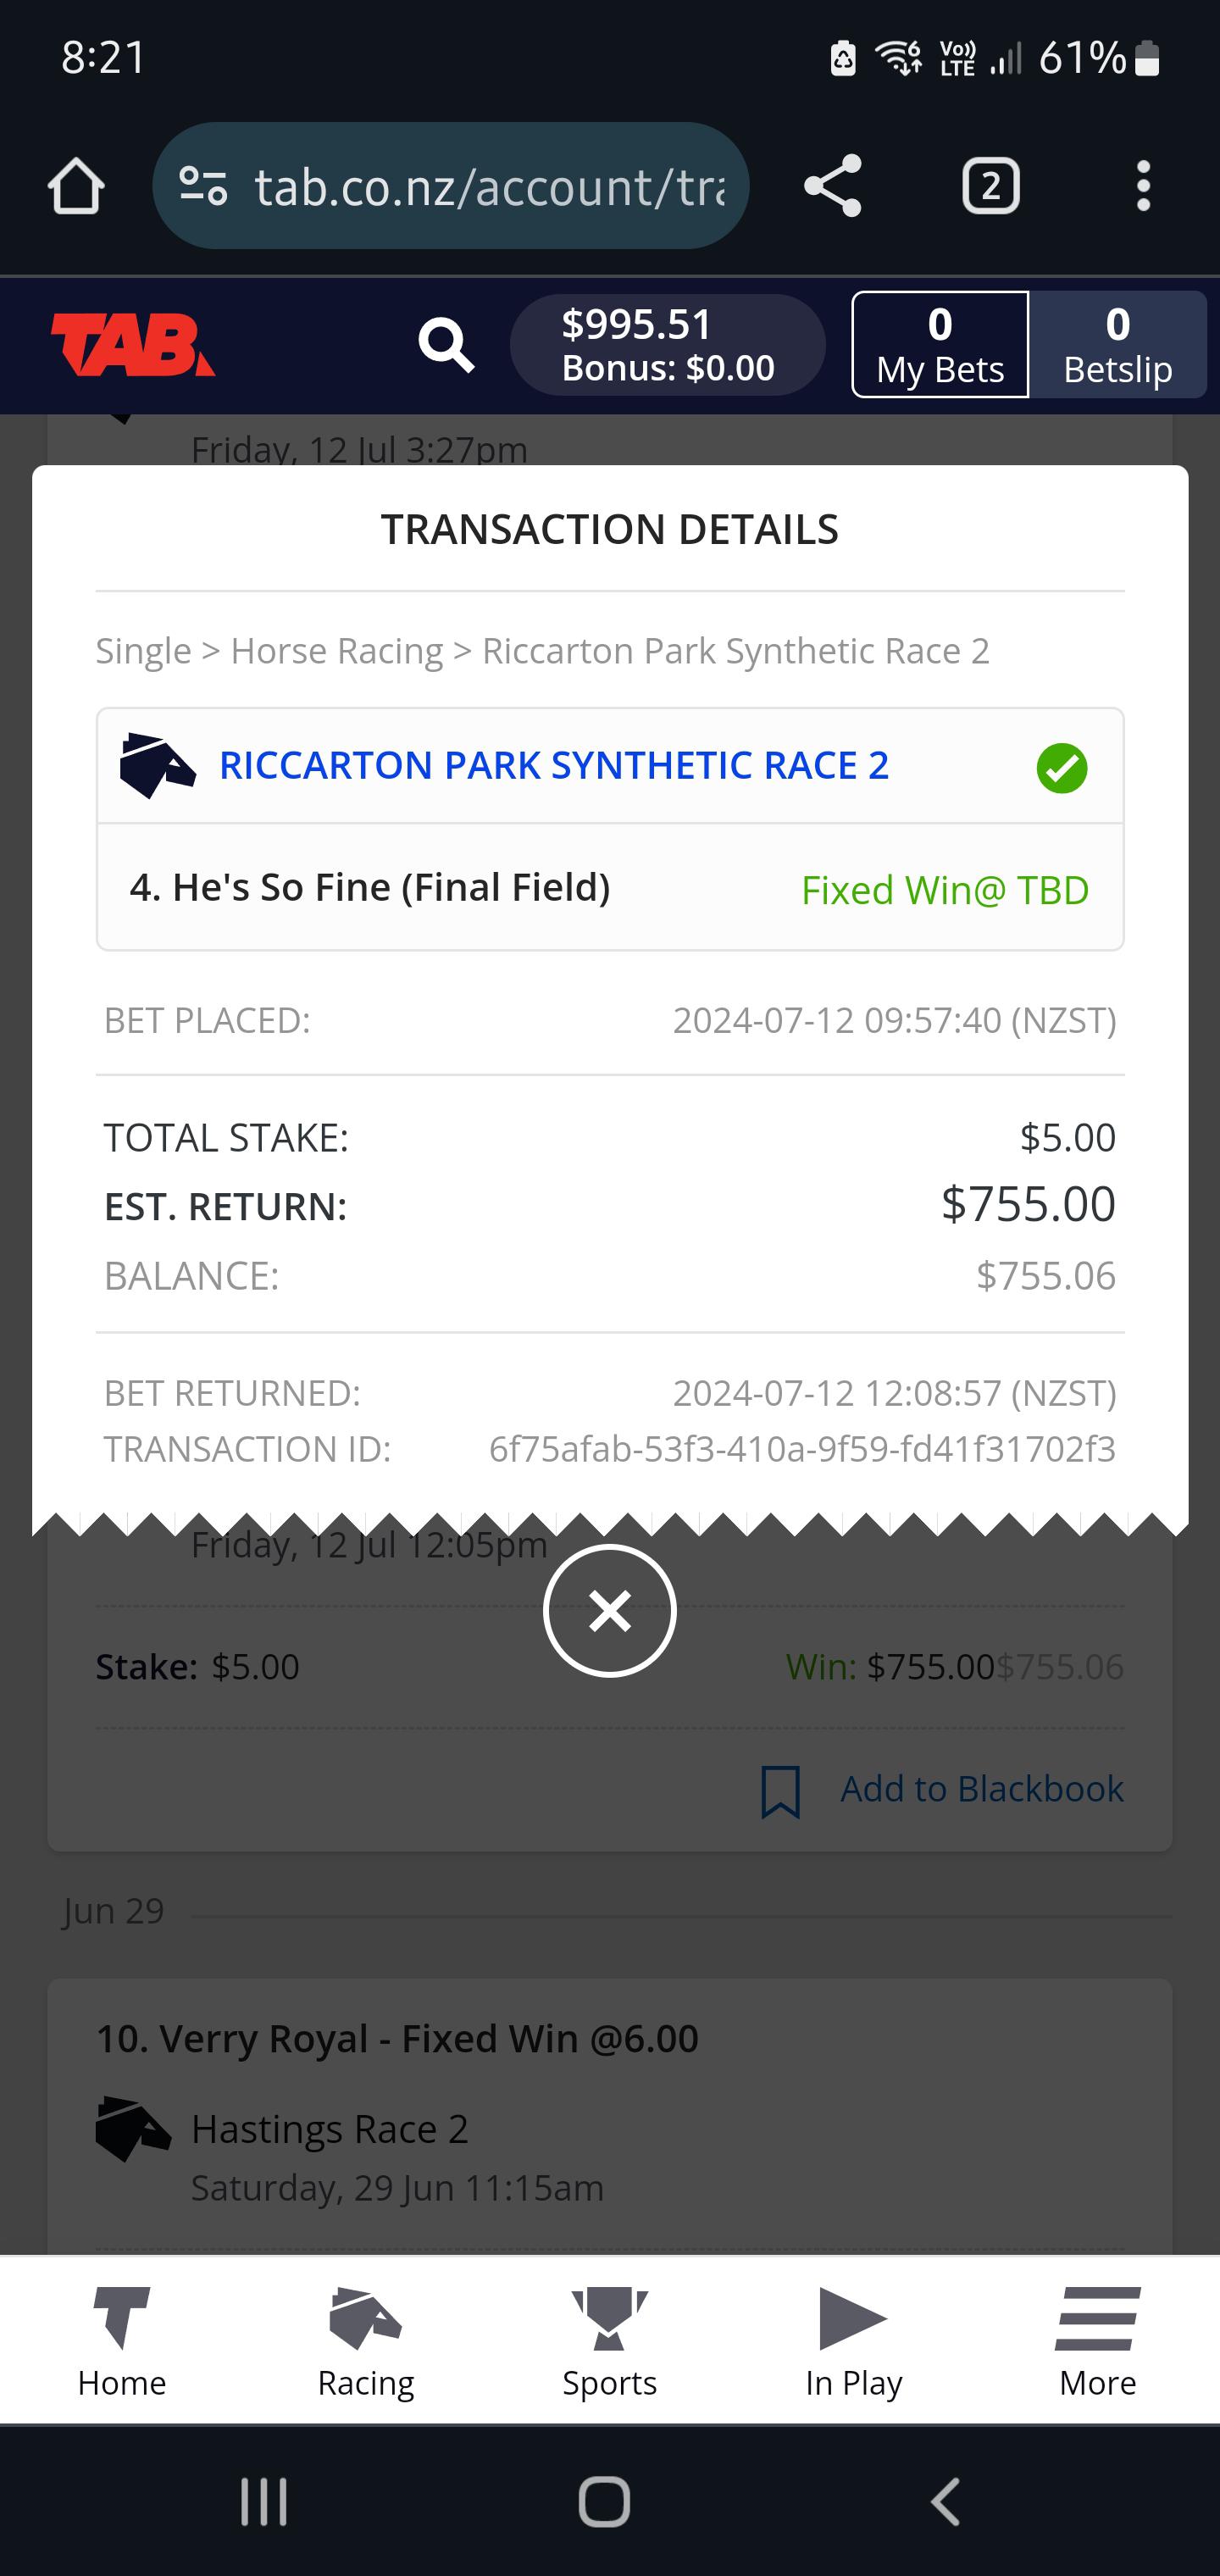The image size is (1220, 2576).
Task: Open Riccarton Park Synthetic Race 2 link
Action: tap(554, 766)
